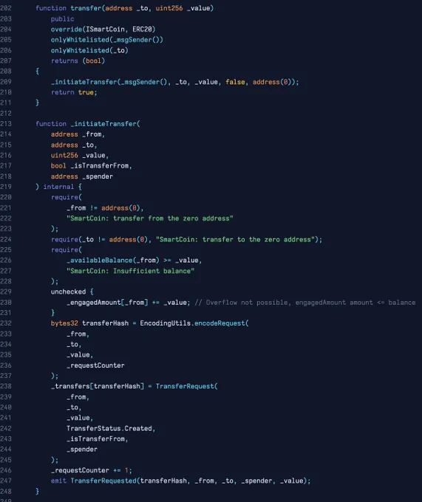This screenshot has width=422, height=502.
Task: Click '_value,' argument on line 235
Action: coord(80,355)
